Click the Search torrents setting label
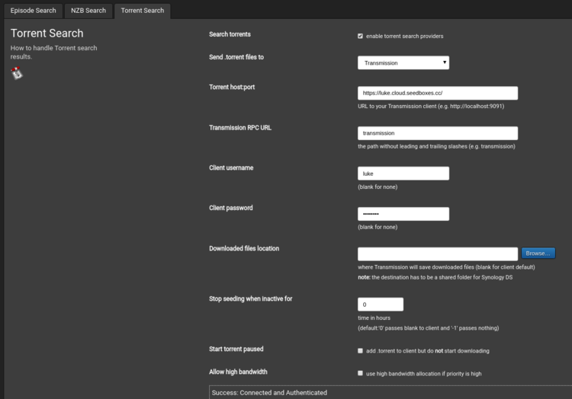This screenshot has width=572, height=399. pos(230,34)
